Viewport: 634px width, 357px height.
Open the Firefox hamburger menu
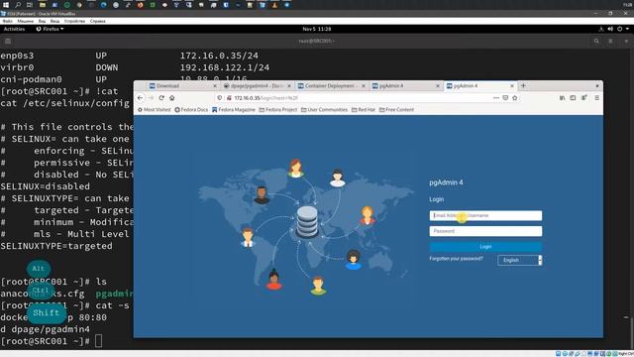[596, 98]
